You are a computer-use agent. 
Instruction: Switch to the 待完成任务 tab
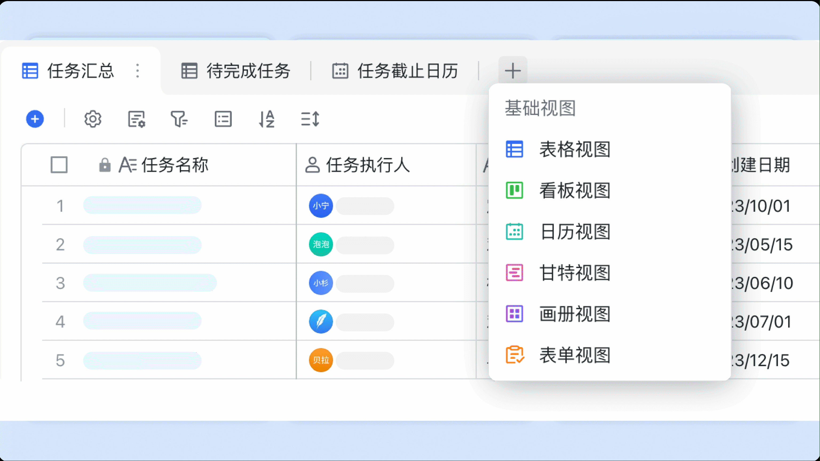(236, 71)
